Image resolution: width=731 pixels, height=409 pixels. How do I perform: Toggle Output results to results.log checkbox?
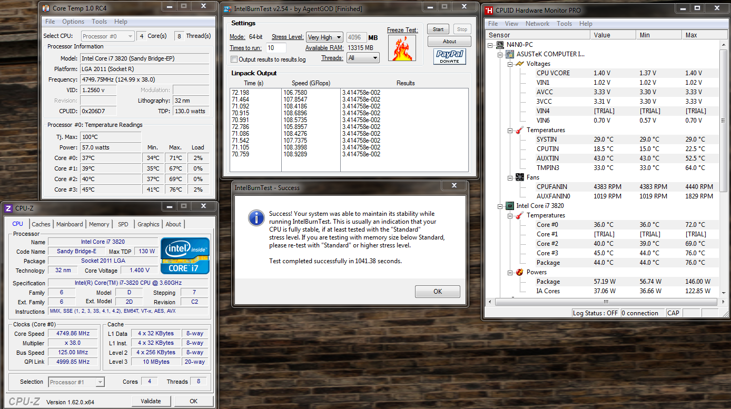click(234, 59)
